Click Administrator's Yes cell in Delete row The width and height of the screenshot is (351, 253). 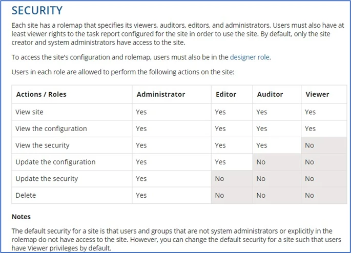tap(172, 195)
